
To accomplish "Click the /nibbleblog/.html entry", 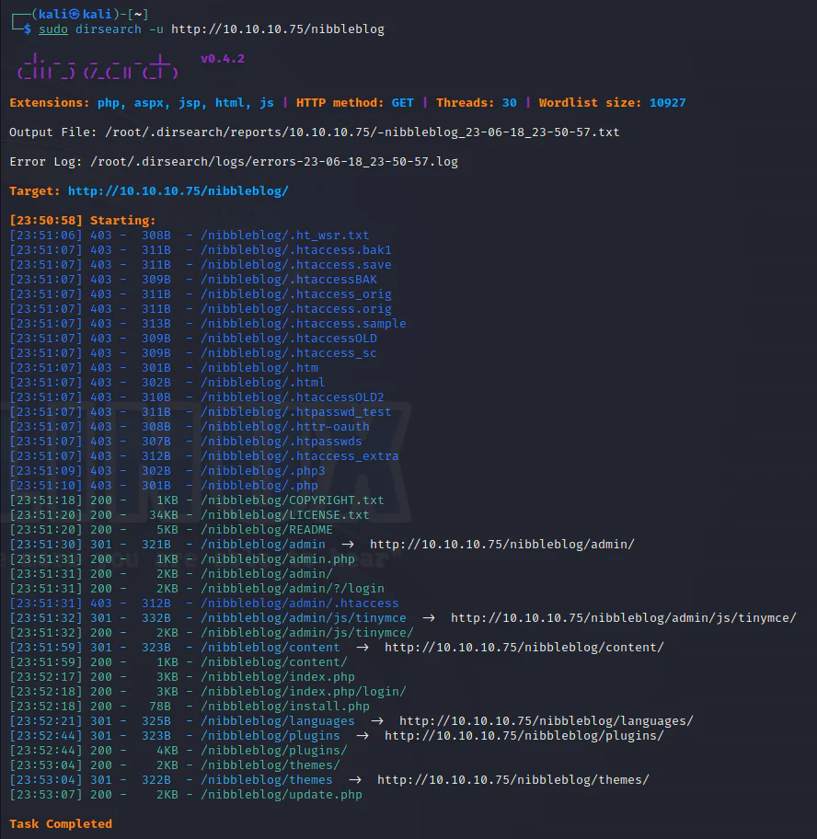I will pyautogui.click(x=263, y=383).
